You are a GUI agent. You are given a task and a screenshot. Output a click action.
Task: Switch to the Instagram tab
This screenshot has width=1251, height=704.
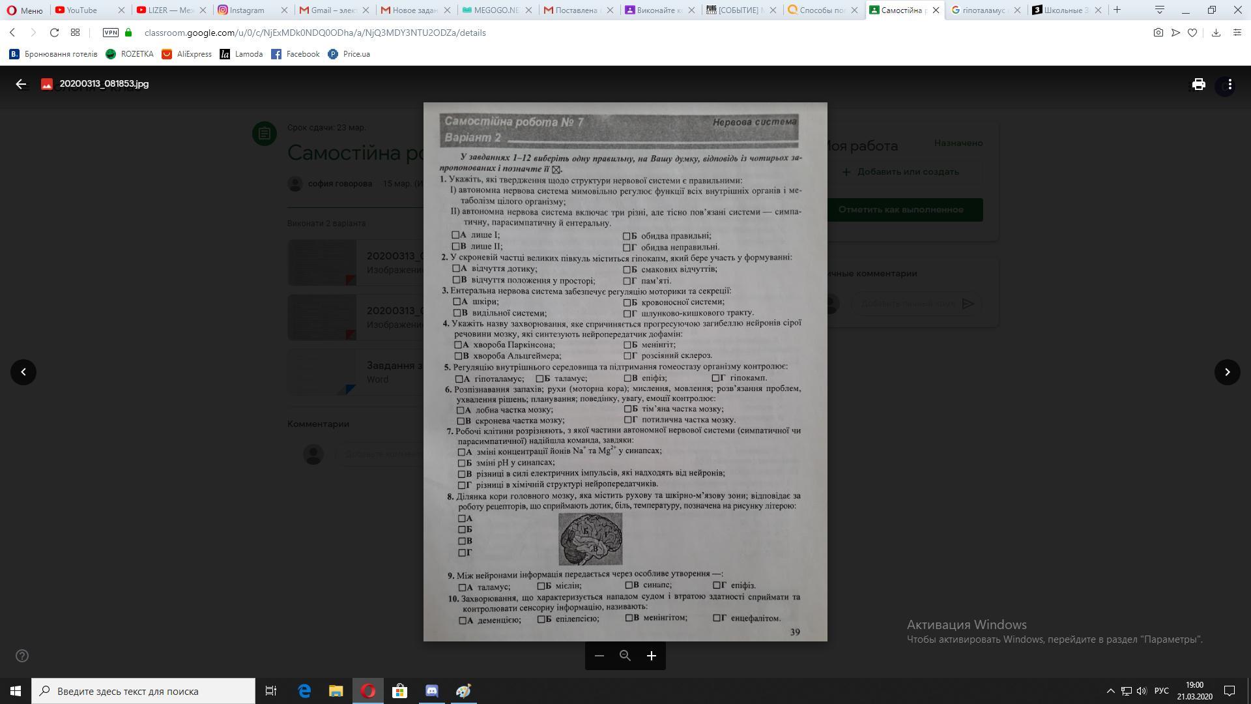(247, 10)
